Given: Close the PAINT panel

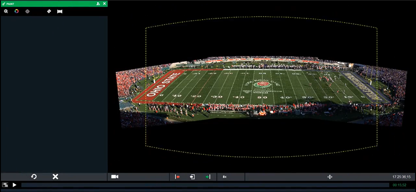Looking at the screenshot, I should (104, 4).
